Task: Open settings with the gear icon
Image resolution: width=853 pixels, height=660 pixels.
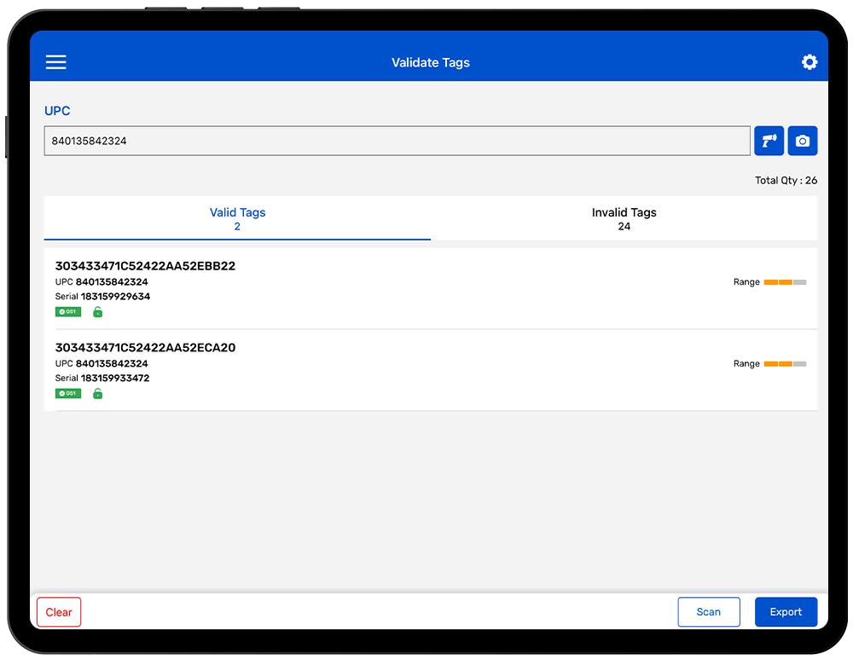Action: (809, 62)
